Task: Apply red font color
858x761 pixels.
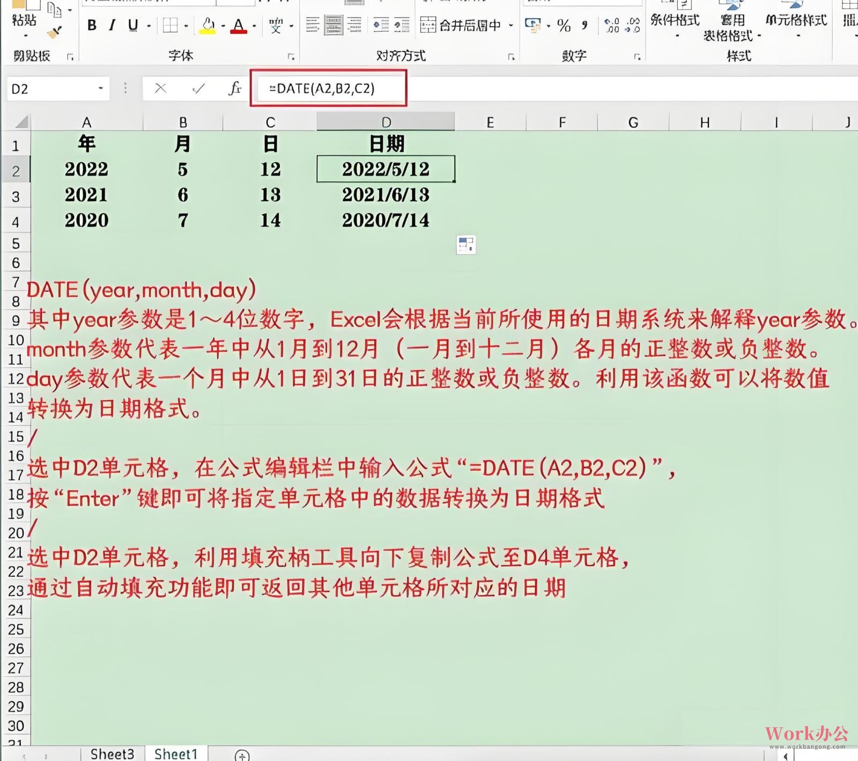Action: (x=239, y=25)
